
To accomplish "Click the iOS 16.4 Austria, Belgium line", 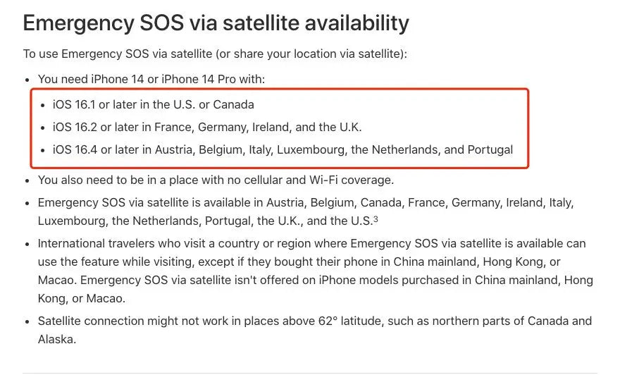I will (x=283, y=149).
